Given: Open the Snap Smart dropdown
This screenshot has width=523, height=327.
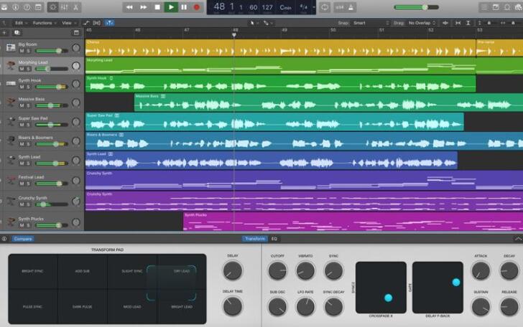Looking at the screenshot, I should click(371, 23).
